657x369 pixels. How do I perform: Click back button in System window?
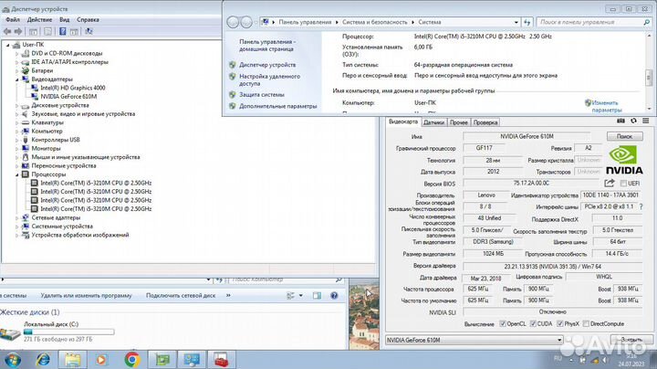pos(233,22)
